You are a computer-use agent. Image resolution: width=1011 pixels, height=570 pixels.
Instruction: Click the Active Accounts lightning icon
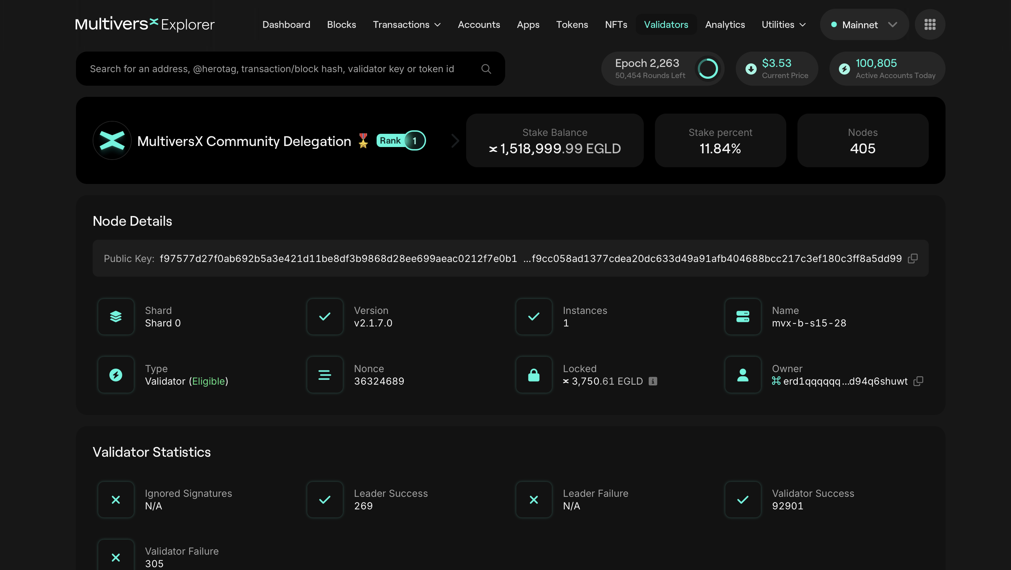(844, 69)
